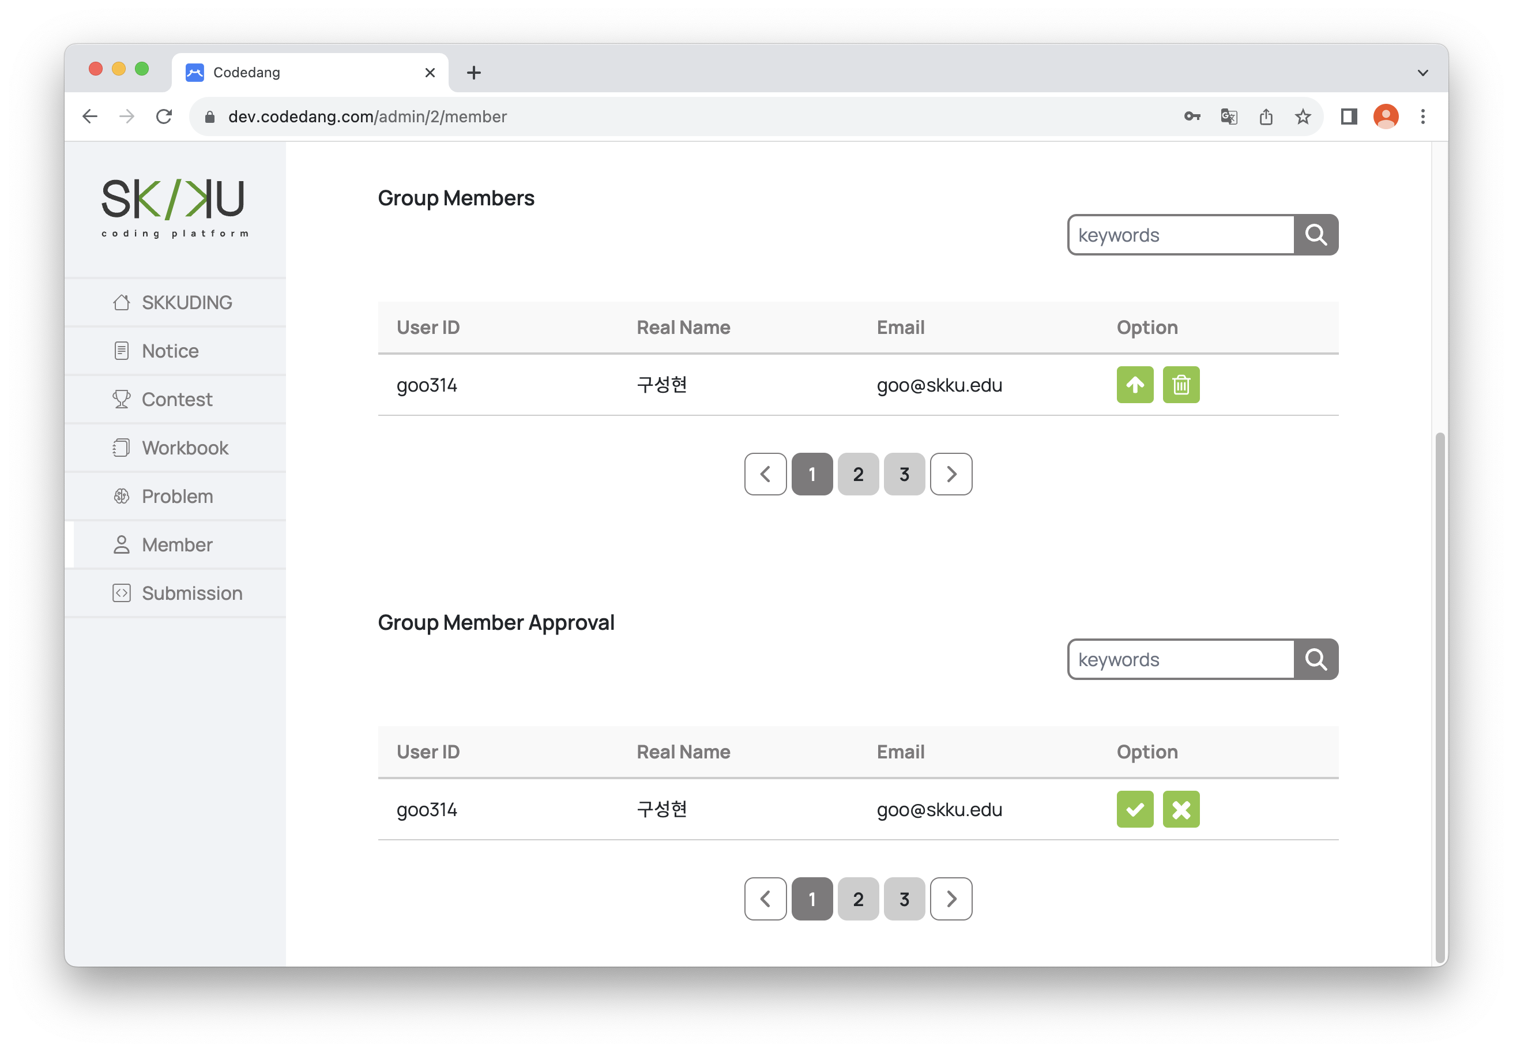Expand to page 3 in Group Members pagination
The height and width of the screenshot is (1052, 1513).
tap(905, 474)
